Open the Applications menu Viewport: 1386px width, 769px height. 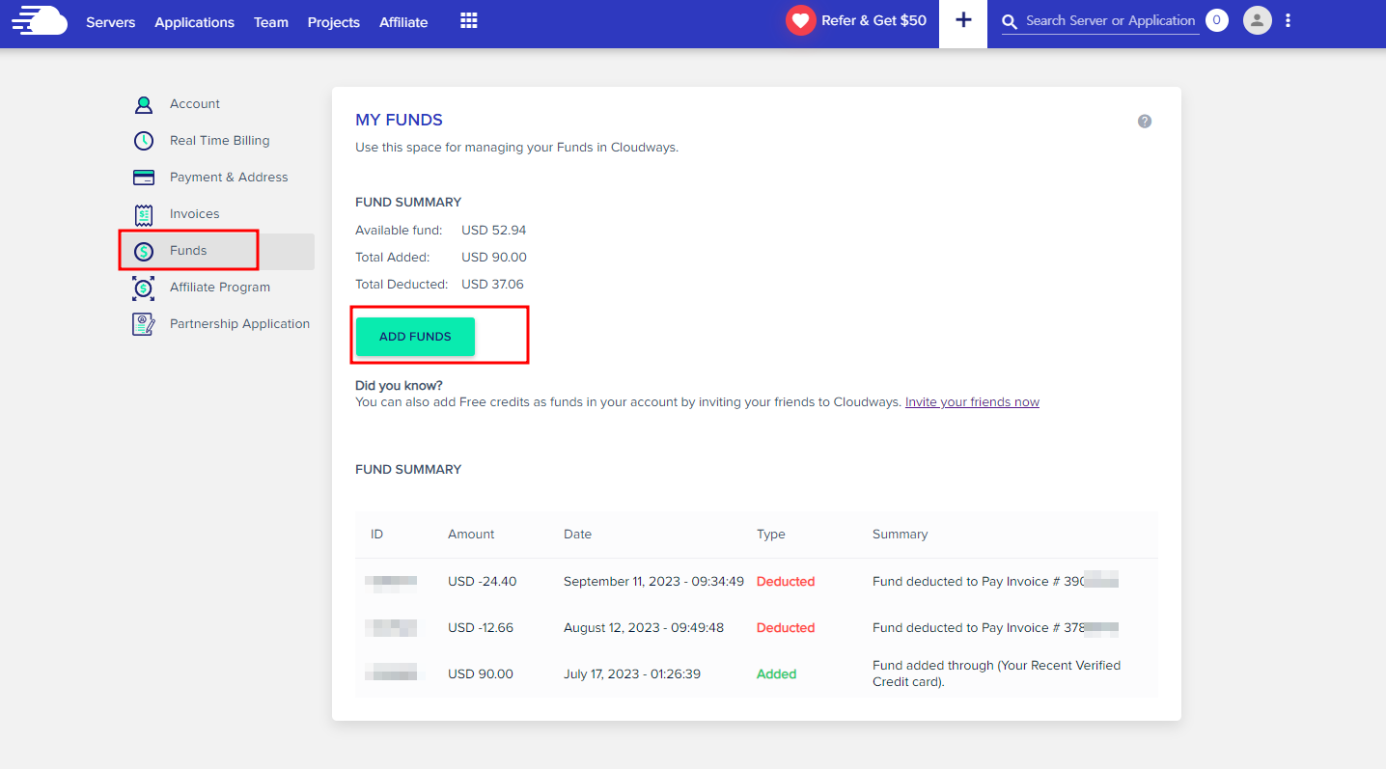[195, 22]
